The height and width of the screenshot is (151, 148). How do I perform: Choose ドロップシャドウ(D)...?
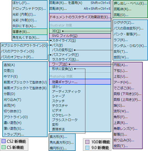point(30,9)
